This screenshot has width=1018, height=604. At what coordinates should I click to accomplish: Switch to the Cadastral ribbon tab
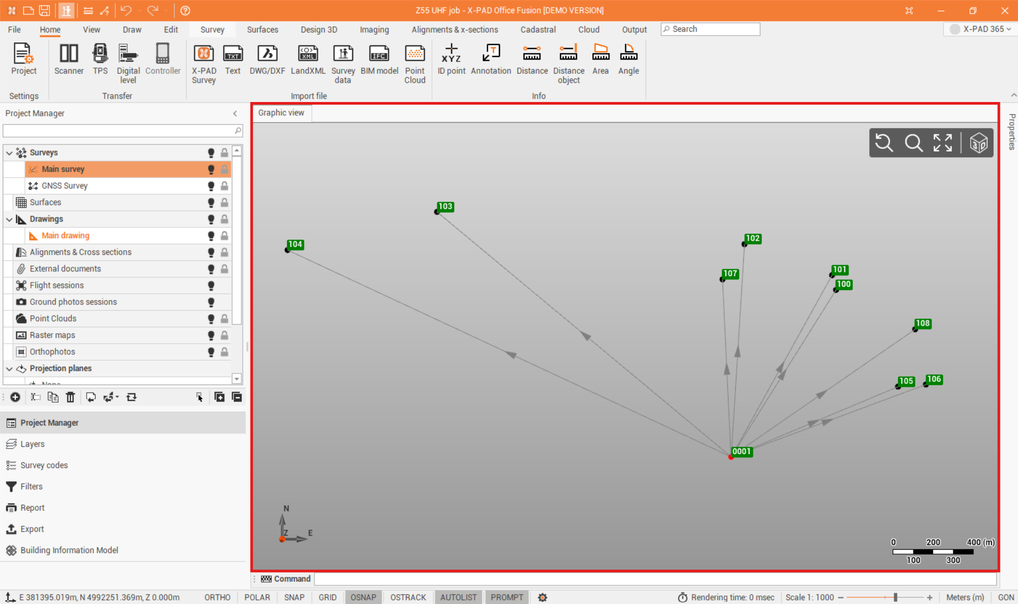pos(538,30)
